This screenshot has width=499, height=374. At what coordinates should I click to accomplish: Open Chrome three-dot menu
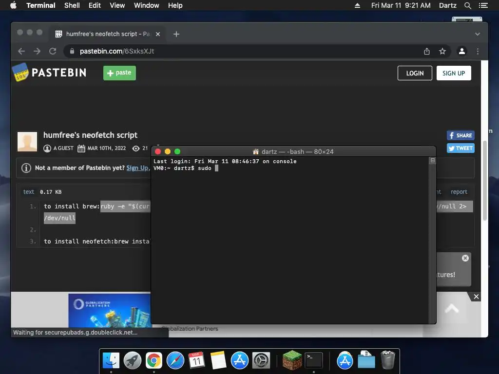(478, 51)
